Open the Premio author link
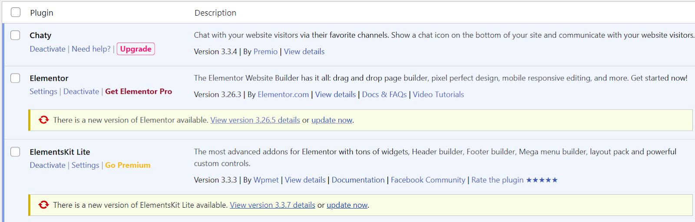The width and height of the screenshot is (695, 222). point(265,52)
